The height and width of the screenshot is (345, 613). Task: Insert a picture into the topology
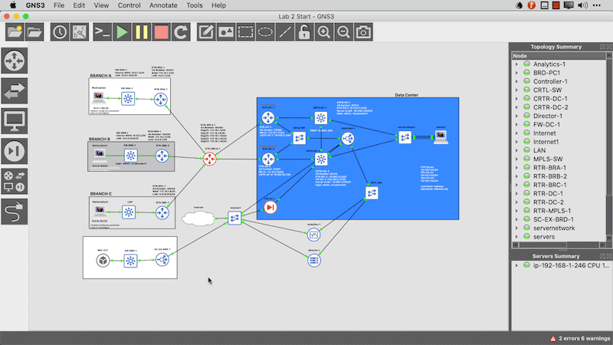[226, 32]
